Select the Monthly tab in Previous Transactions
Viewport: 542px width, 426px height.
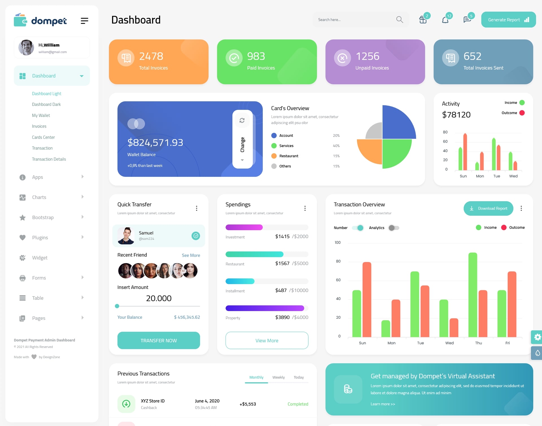click(255, 377)
